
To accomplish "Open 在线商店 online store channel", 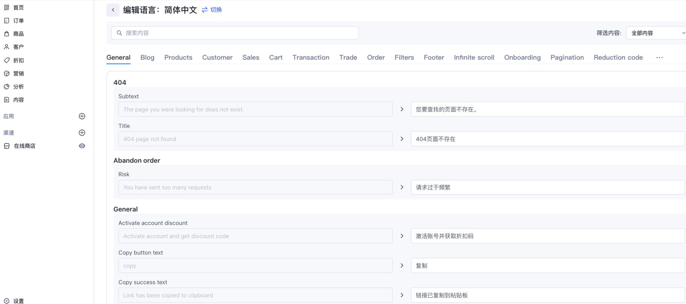I will tap(24, 146).
